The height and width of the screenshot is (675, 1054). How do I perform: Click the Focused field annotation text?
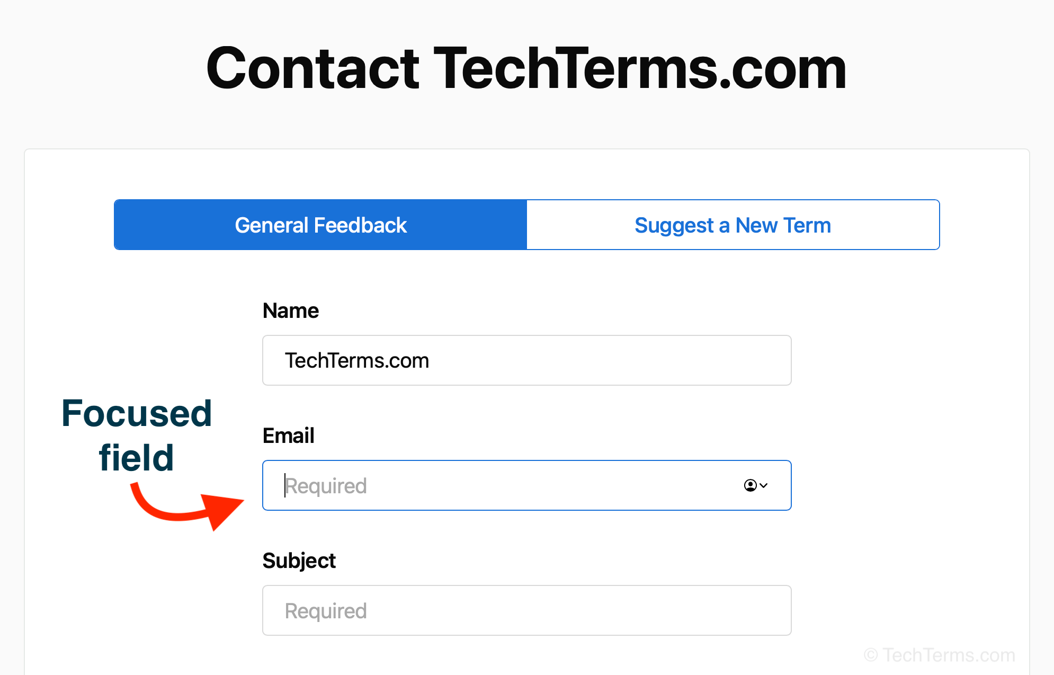click(137, 435)
